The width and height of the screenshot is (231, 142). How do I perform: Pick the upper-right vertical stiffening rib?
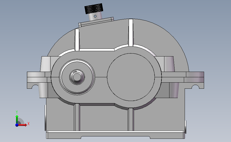click(131, 33)
